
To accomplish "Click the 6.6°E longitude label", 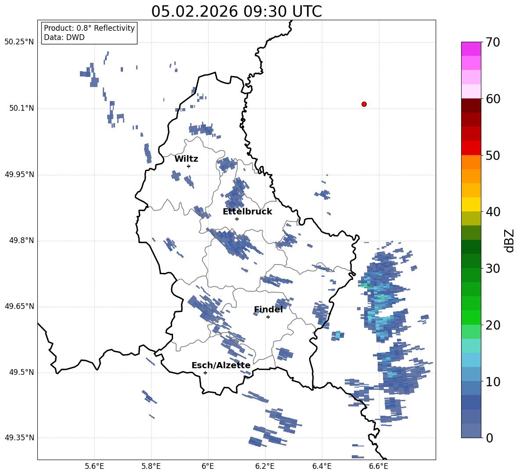I will click(379, 466).
